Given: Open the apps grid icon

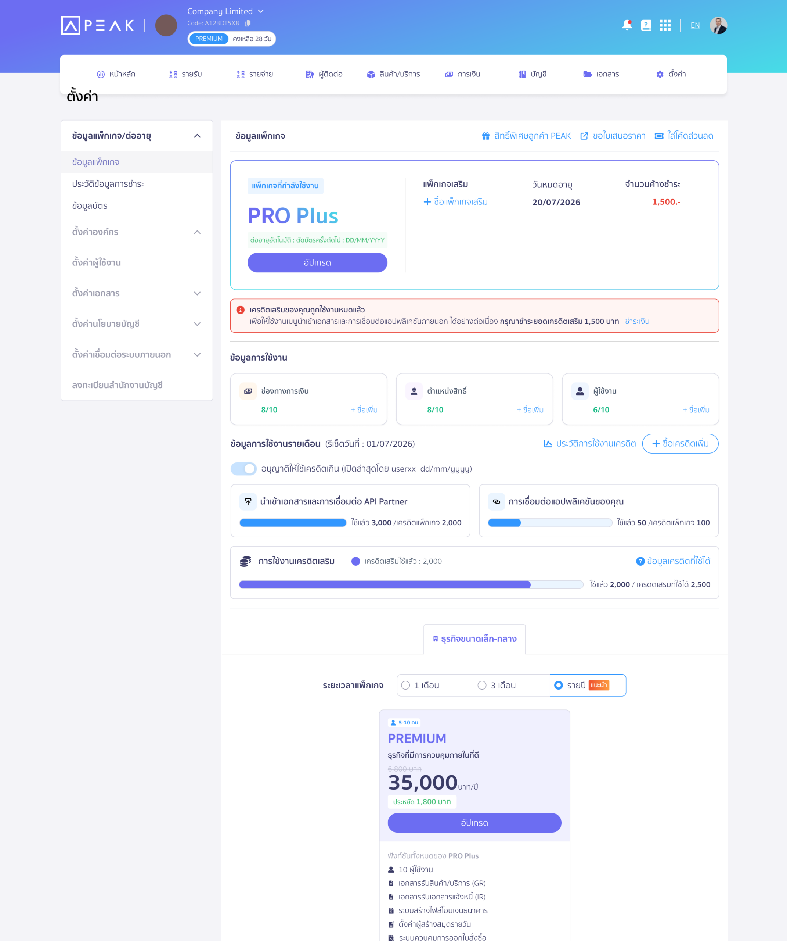Looking at the screenshot, I should [665, 25].
